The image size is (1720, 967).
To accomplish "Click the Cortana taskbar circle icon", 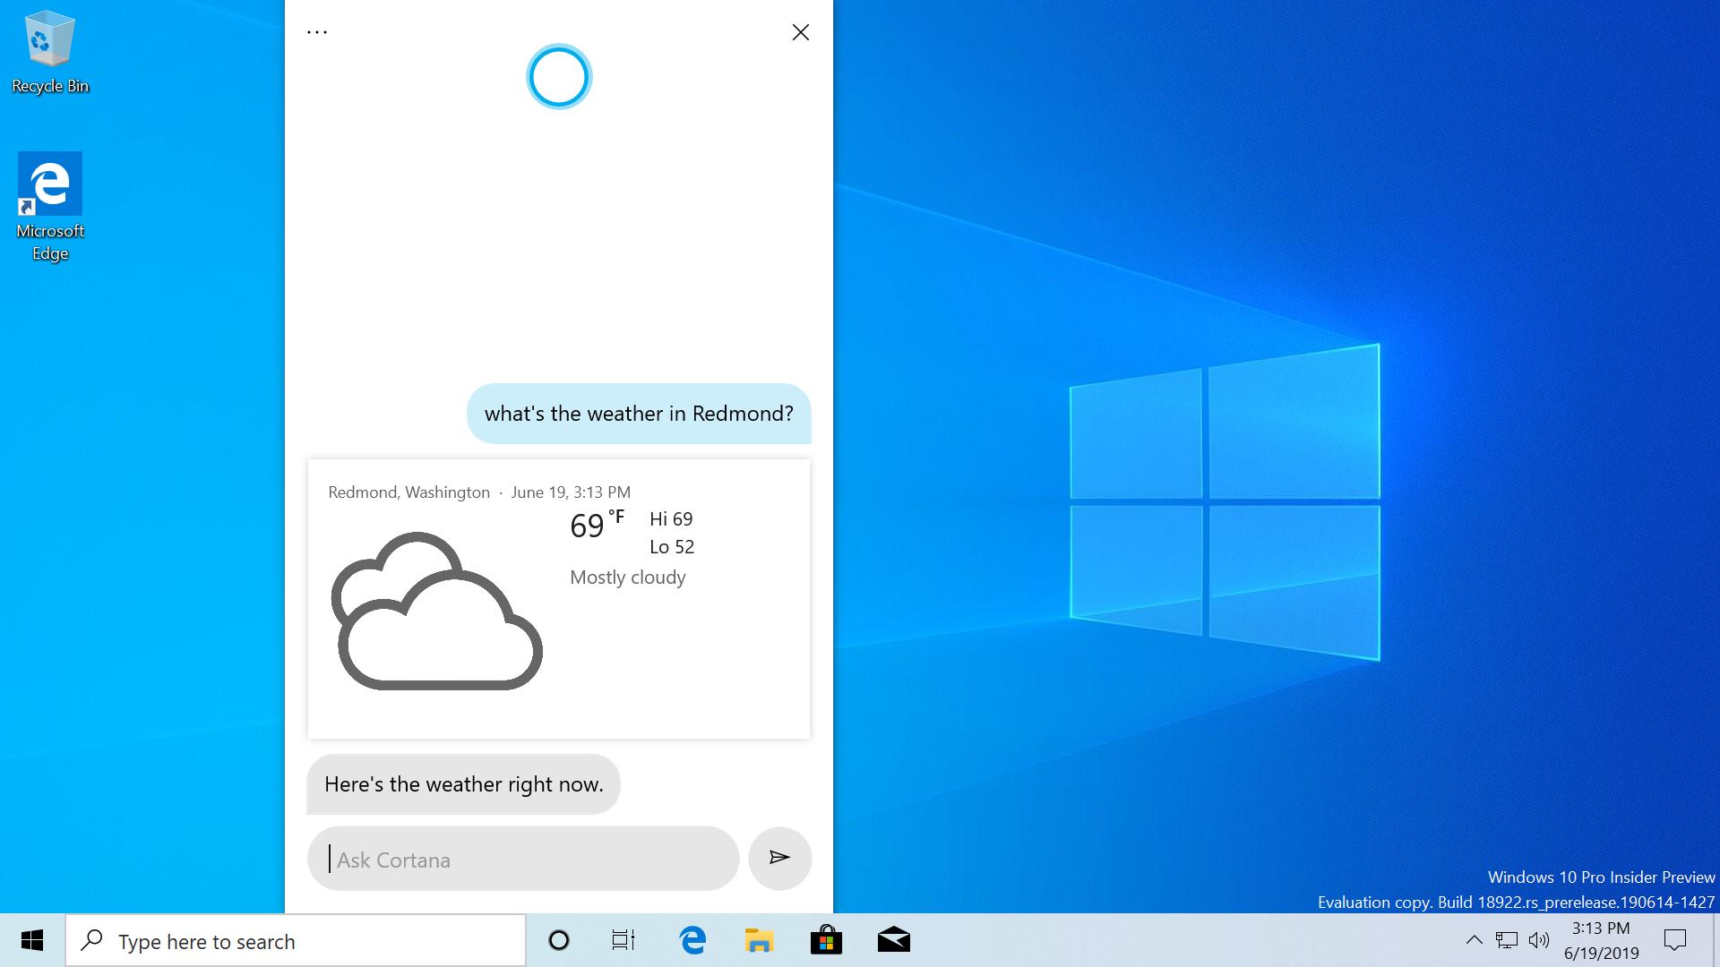I will coord(558,940).
